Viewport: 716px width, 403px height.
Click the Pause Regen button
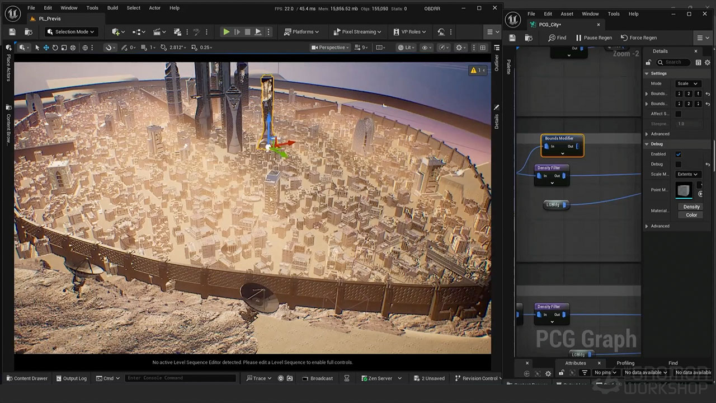[593, 38]
